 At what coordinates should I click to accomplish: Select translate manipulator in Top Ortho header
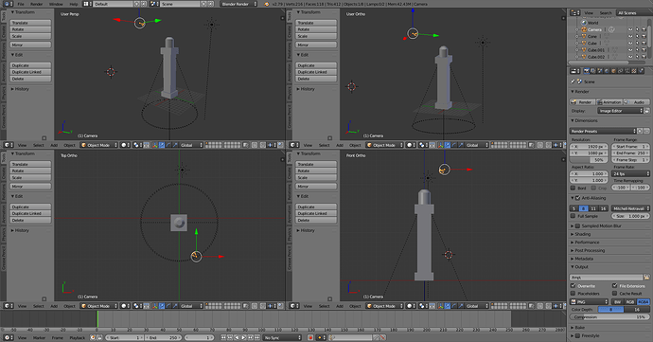162,306
